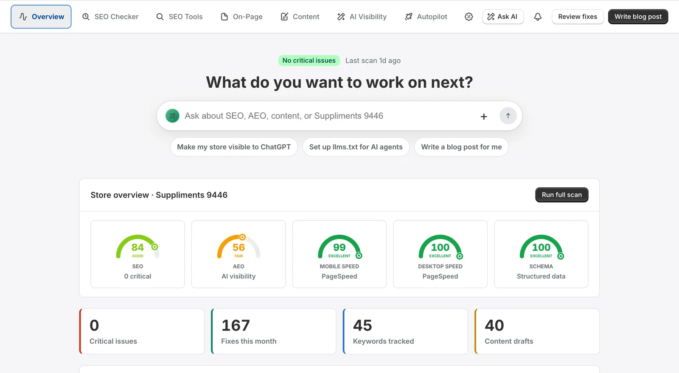Click the On-Page document icon
Image resolution: width=679 pixels, height=373 pixels.
[224, 17]
